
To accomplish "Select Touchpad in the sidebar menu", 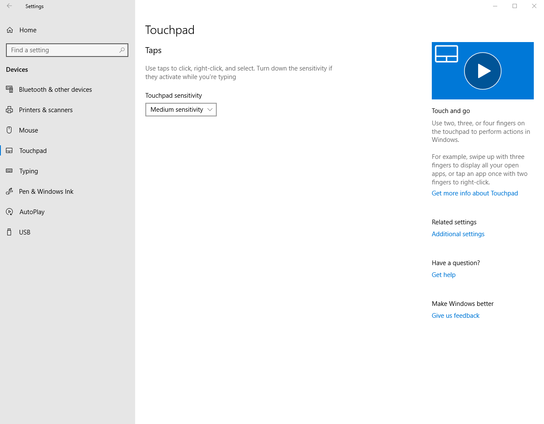I will 33,151.
